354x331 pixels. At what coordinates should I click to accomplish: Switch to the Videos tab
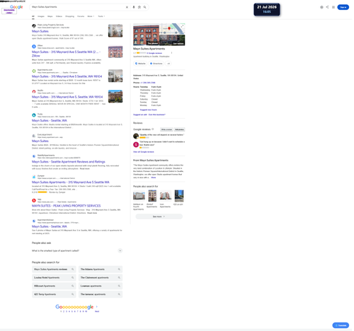coord(59,16)
